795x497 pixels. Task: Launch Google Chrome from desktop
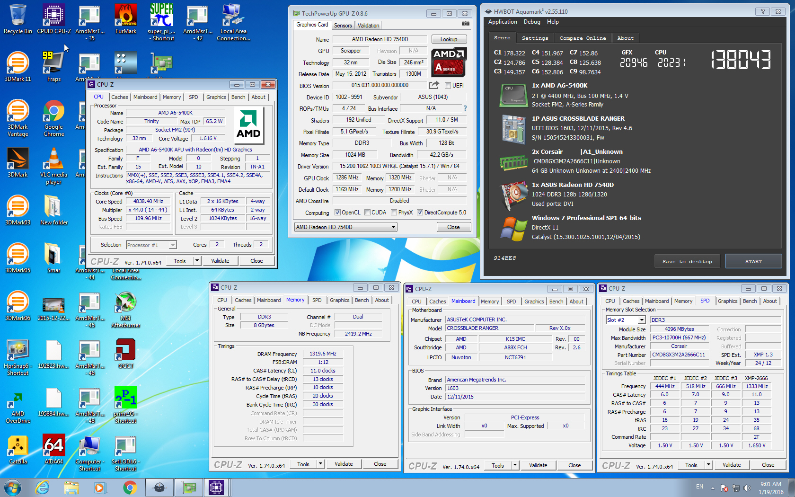(x=54, y=118)
